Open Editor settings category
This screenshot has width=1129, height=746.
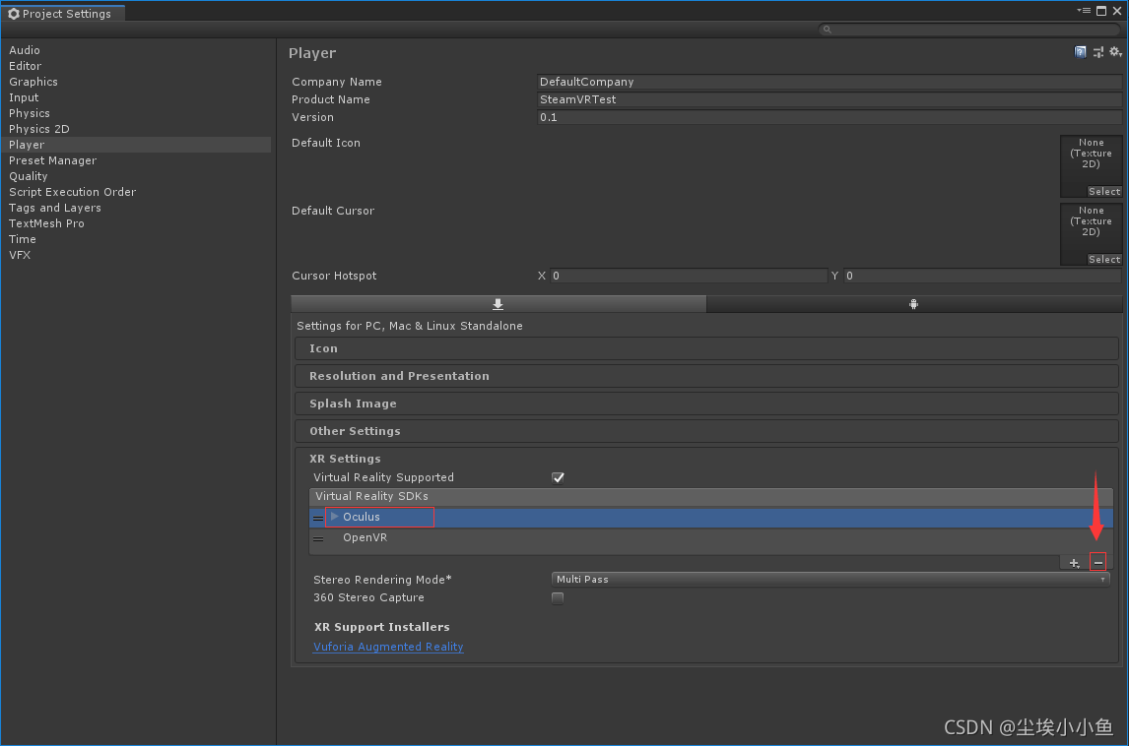pos(26,66)
